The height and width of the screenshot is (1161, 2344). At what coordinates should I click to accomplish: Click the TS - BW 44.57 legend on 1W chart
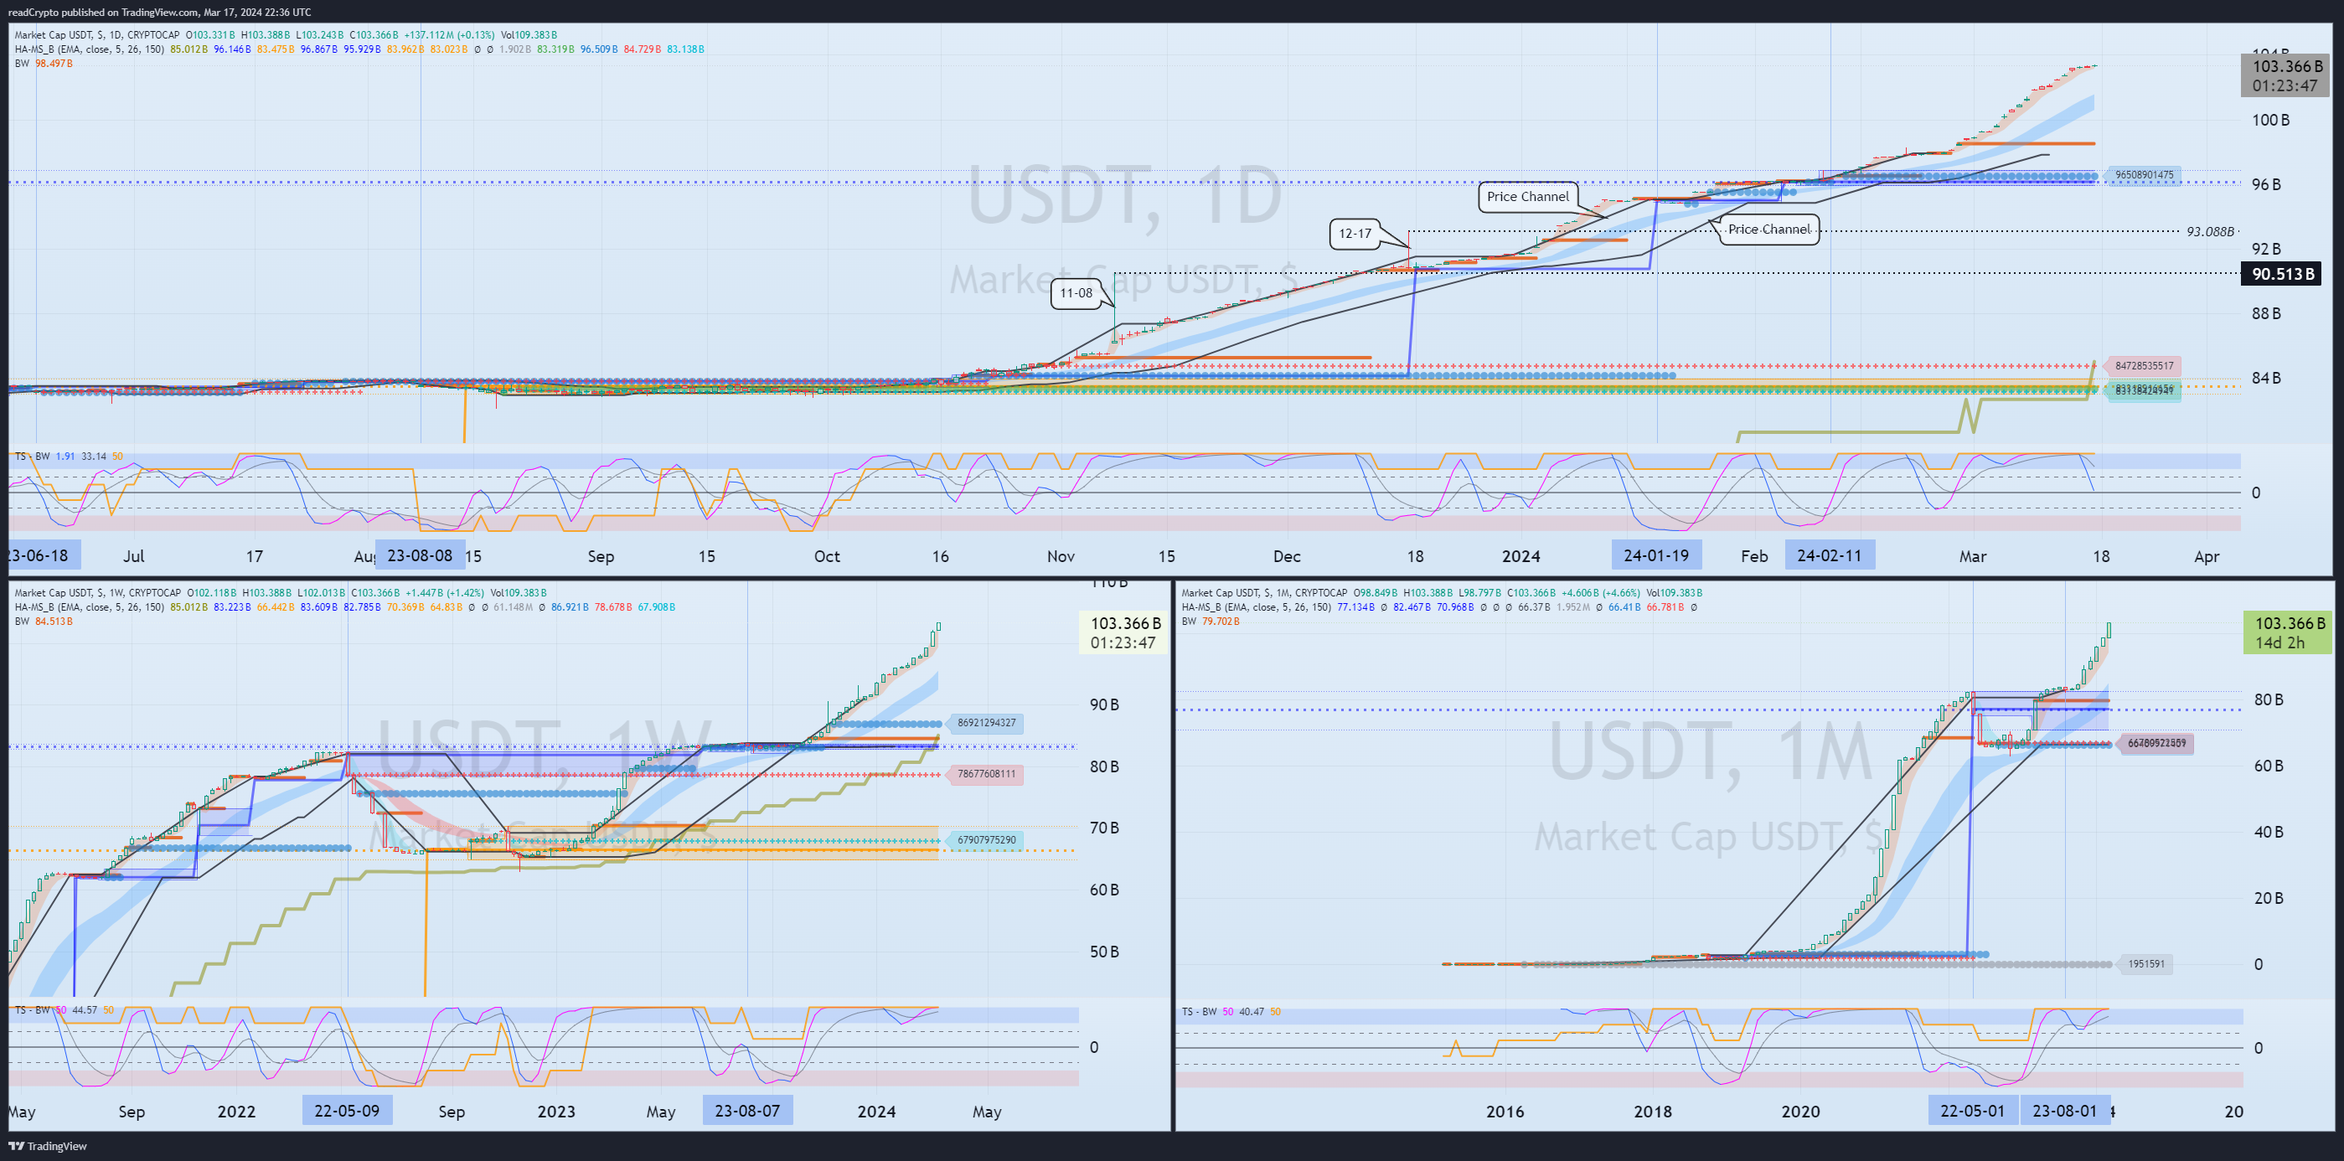[64, 1010]
